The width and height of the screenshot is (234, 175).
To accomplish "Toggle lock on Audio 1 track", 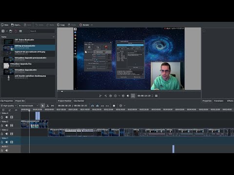I will (x=2, y=150).
